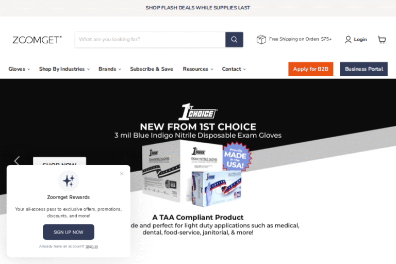This screenshot has width=396, height=264.
Task: Click the free shipping box icon
Action: [261, 39]
